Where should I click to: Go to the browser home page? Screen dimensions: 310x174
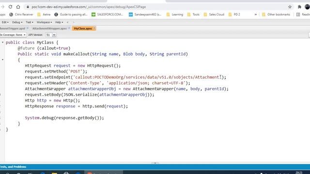coord(18,7)
